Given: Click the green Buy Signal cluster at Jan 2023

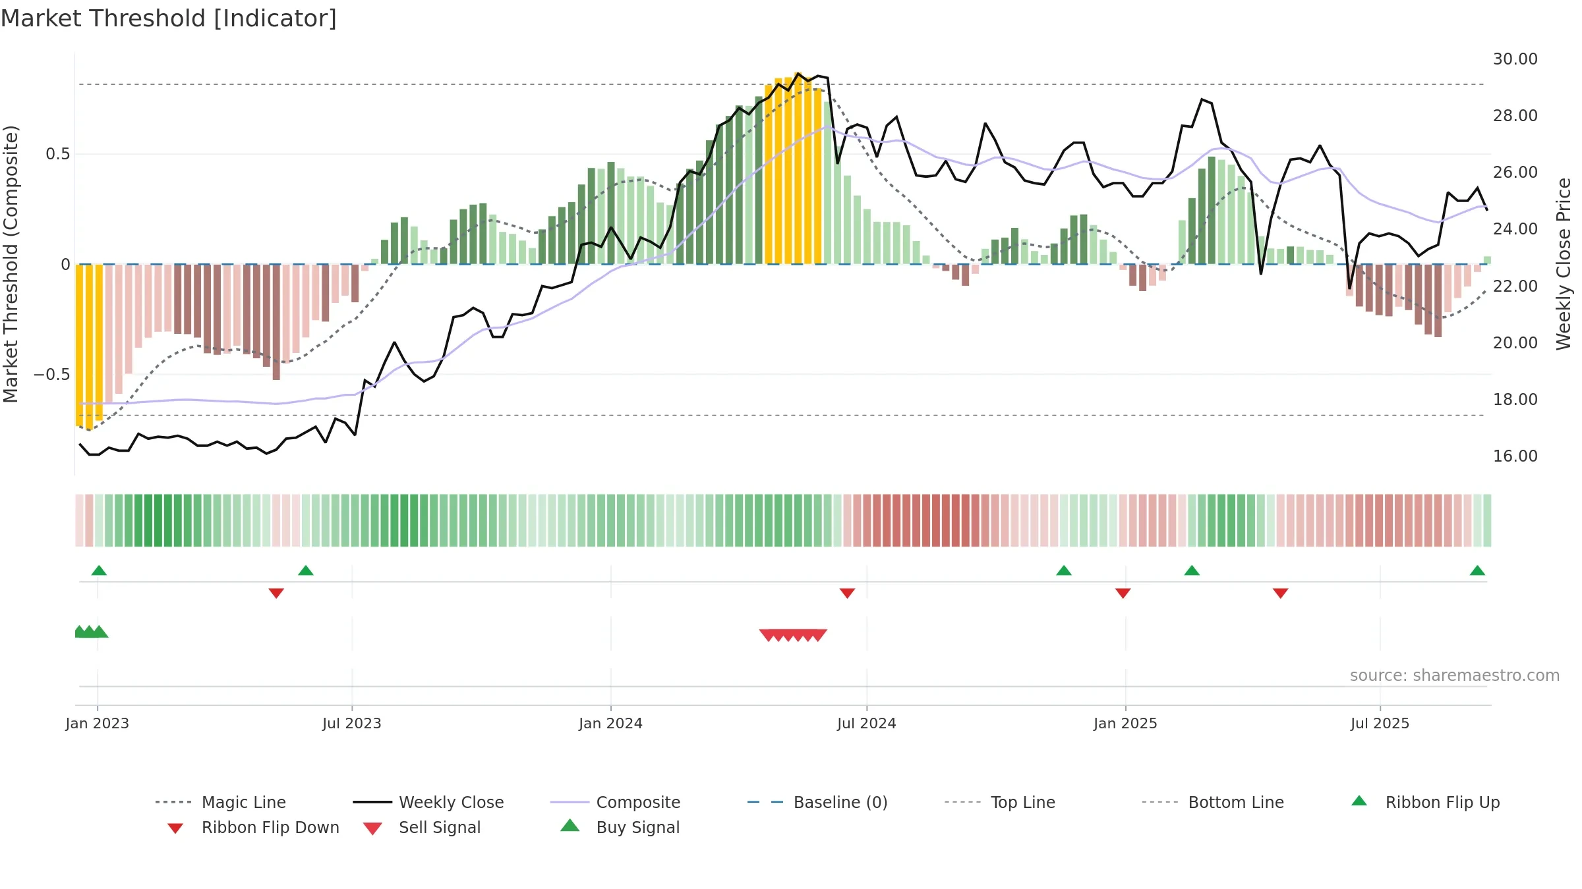Looking at the screenshot, I should 91,632.
